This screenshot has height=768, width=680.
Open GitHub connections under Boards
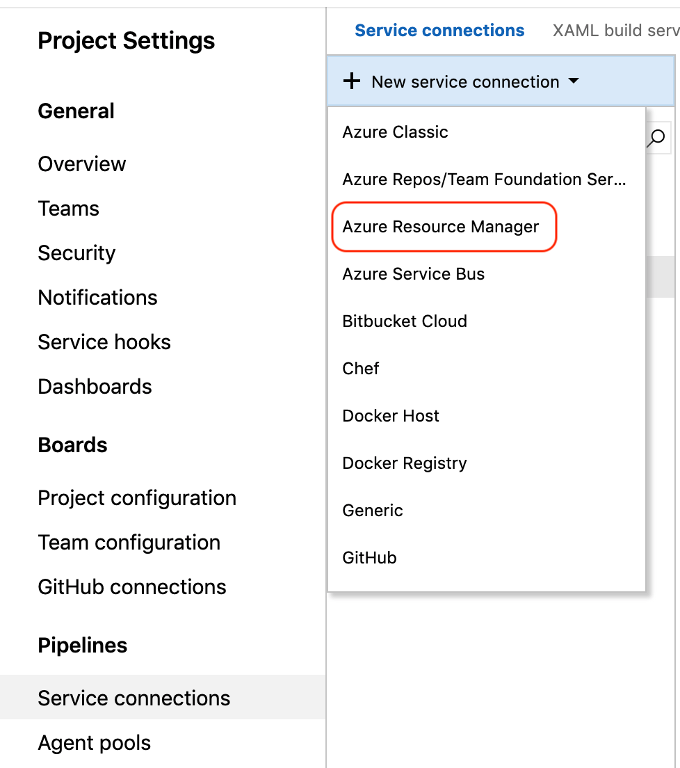(x=132, y=587)
